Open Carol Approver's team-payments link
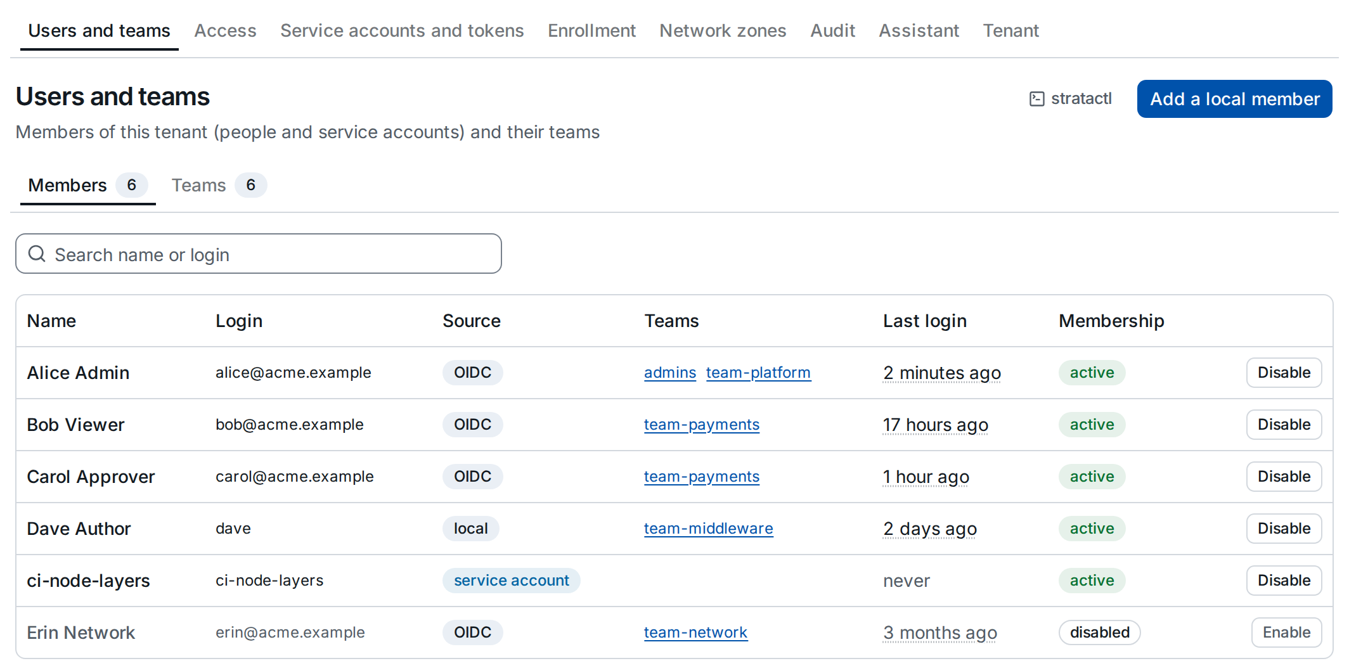1349x668 pixels. (702, 477)
